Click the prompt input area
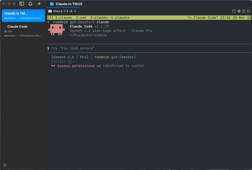 [129, 48]
